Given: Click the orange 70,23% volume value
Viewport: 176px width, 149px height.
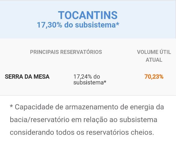Looking at the screenshot, I should click(x=154, y=77).
